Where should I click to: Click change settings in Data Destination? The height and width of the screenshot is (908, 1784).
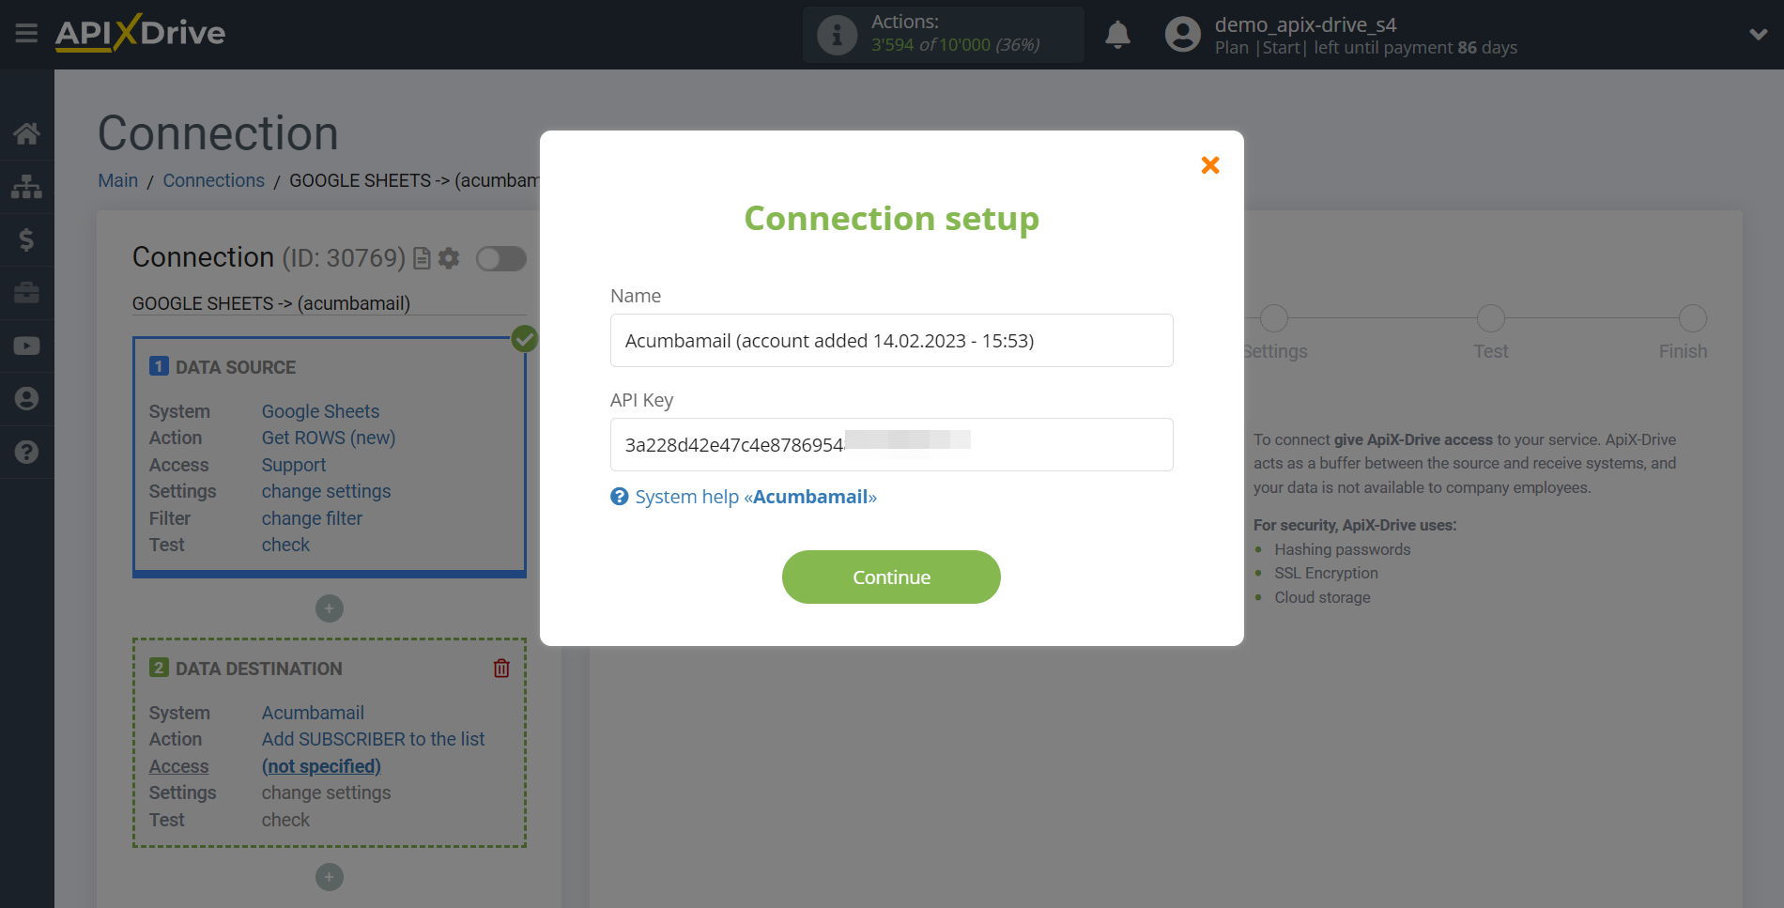click(326, 793)
